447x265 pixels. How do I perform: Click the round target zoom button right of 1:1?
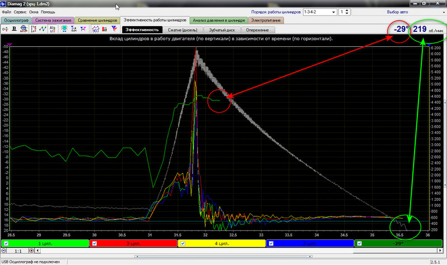[31, 250]
